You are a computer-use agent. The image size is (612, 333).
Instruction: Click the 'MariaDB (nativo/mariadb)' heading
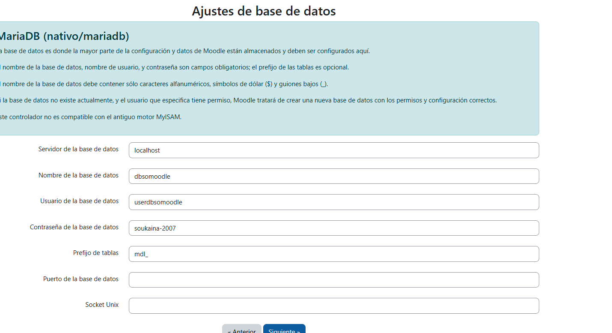64,36
